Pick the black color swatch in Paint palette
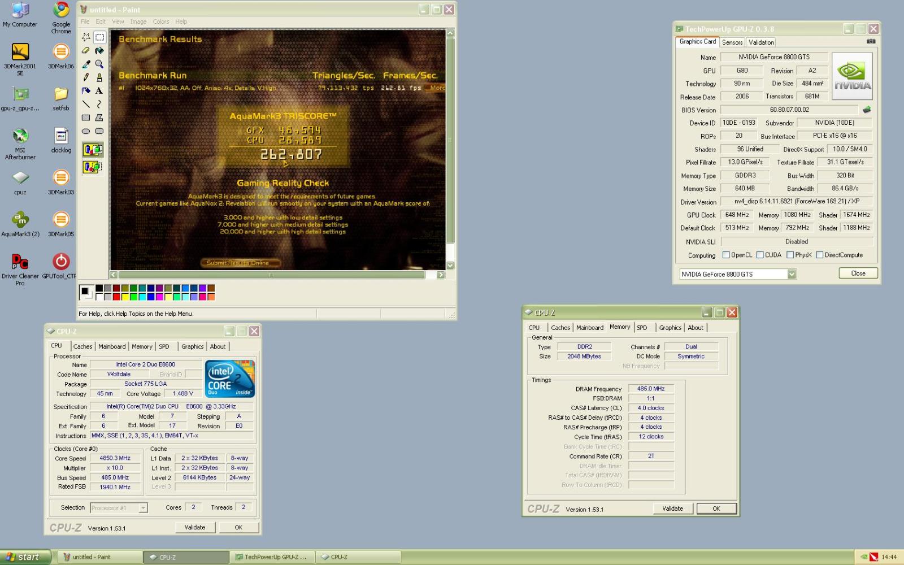 coord(99,288)
